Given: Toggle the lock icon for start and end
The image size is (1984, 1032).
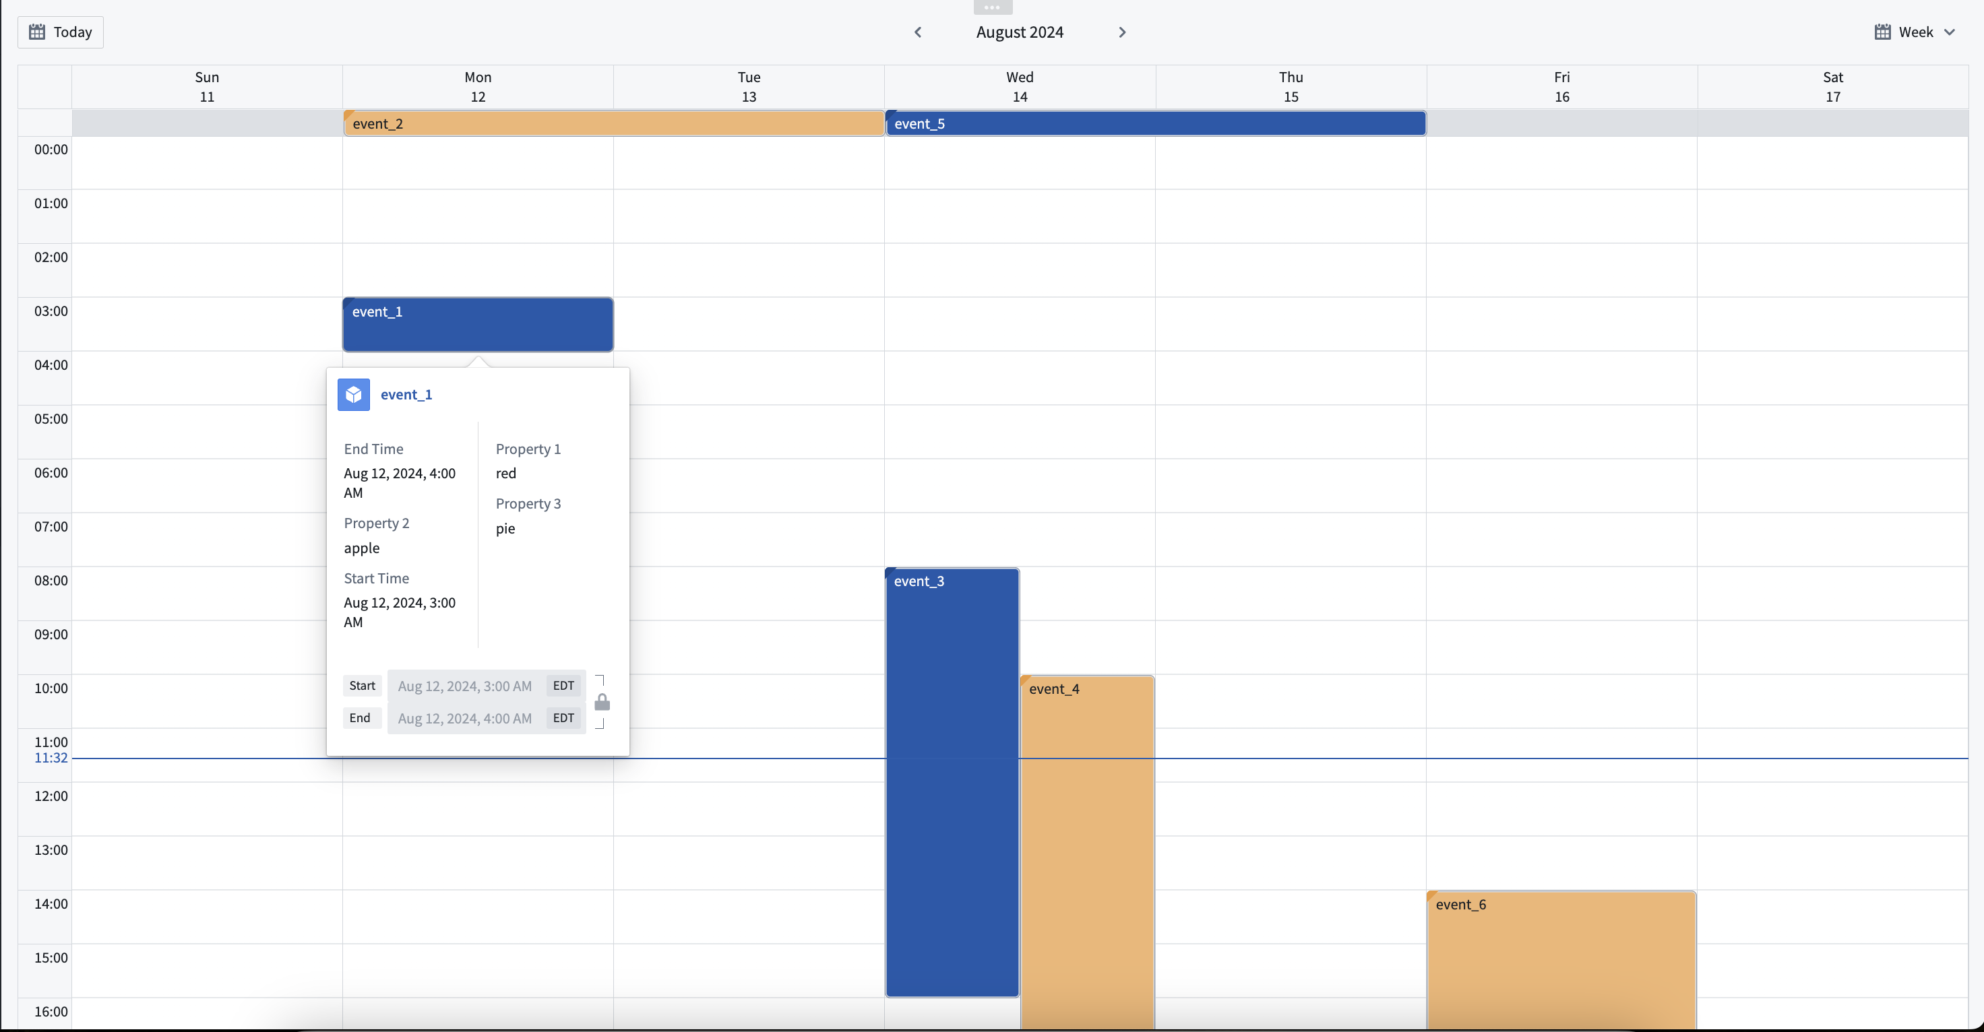Looking at the screenshot, I should [x=602, y=702].
